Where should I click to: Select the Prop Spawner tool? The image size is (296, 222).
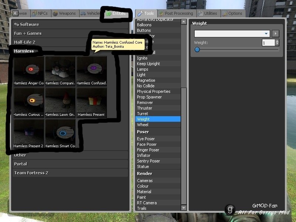click(158, 97)
